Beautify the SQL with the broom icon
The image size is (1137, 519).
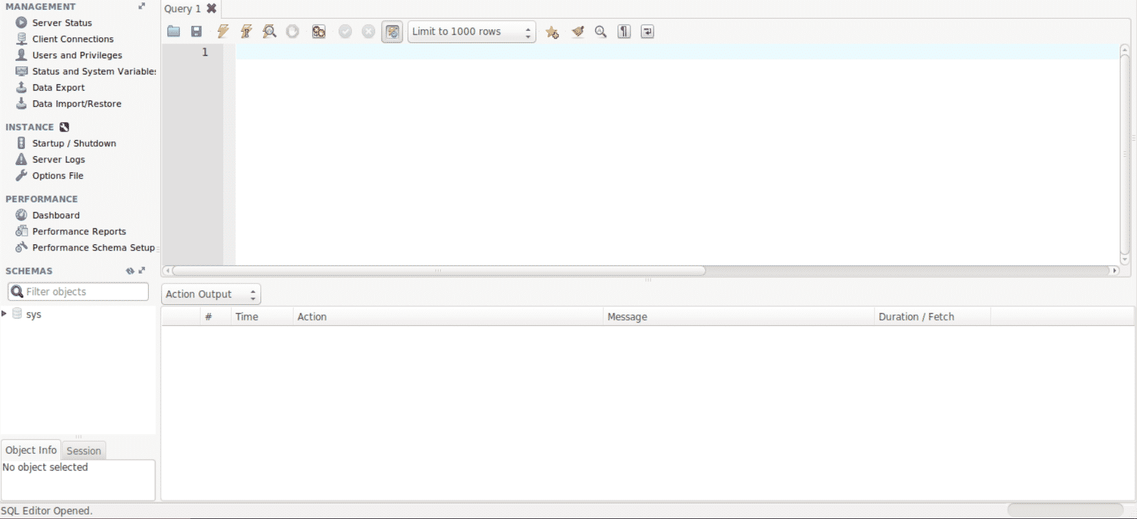[x=578, y=32]
